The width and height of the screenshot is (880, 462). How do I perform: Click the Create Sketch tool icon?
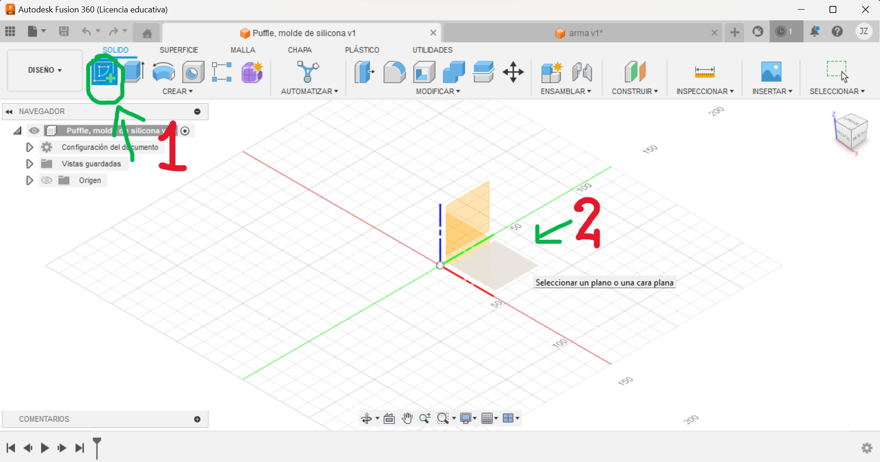(x=105, y=73)
